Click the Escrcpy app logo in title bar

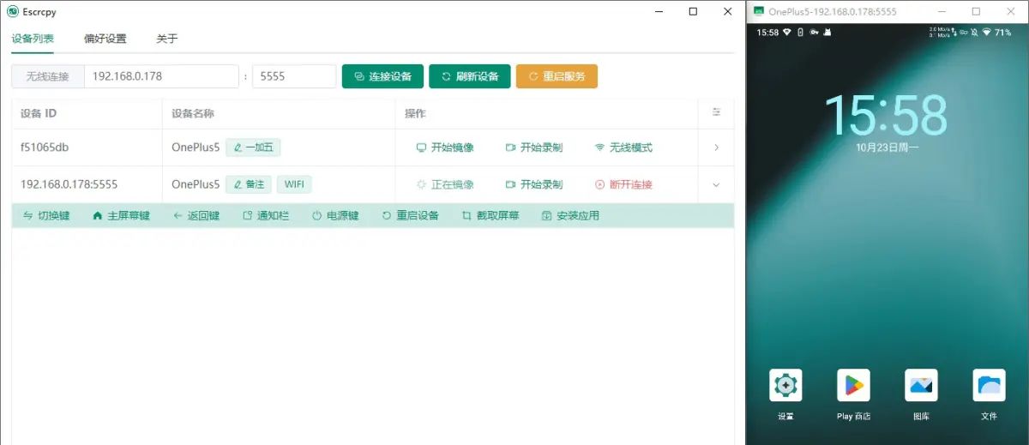[13, 12]
